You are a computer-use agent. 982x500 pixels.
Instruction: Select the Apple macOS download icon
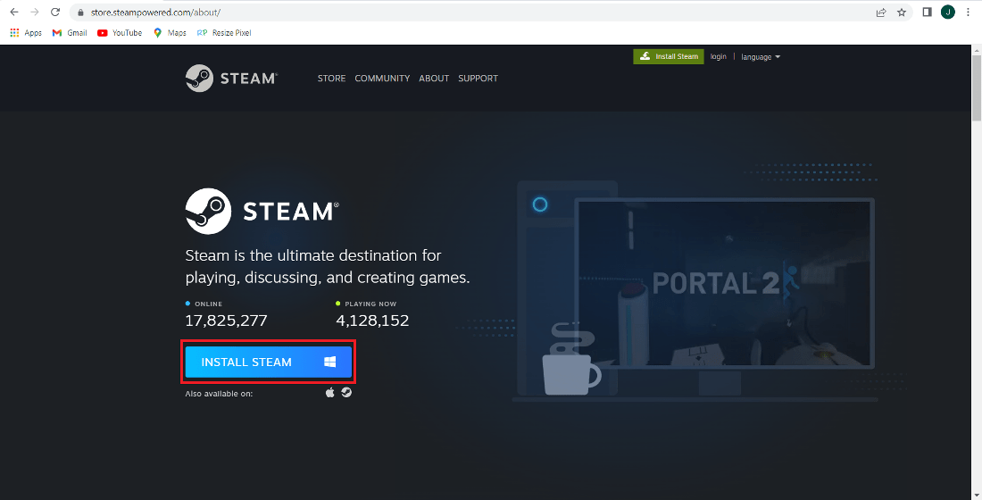tap(330, 392)
